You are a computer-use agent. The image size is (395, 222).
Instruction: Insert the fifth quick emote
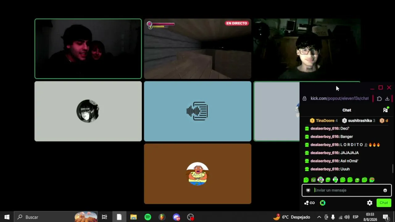335,180
